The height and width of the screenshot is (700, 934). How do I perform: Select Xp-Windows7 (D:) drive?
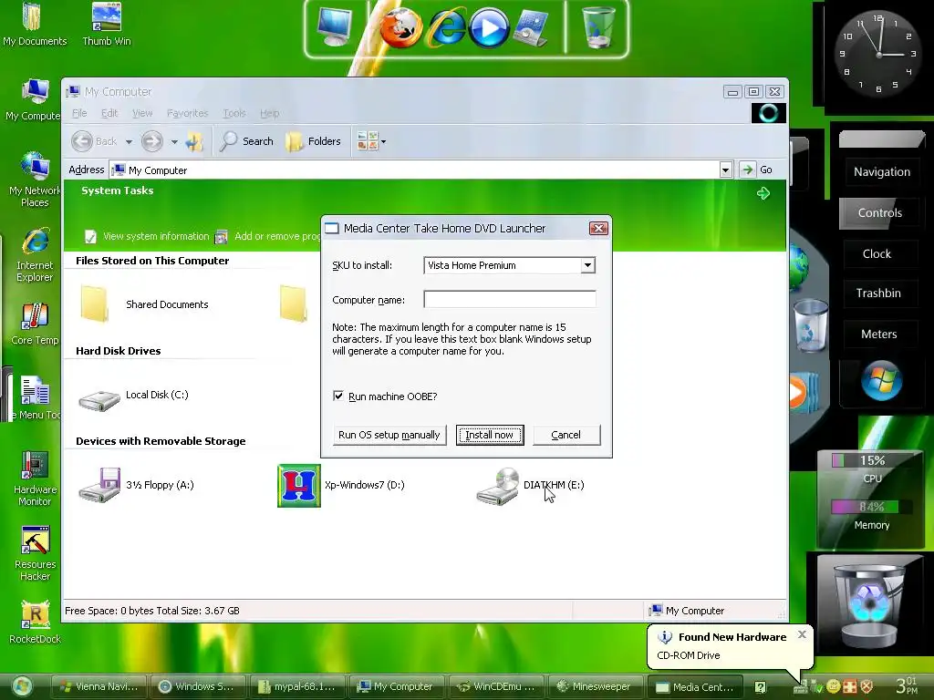[x=341, y=486]
